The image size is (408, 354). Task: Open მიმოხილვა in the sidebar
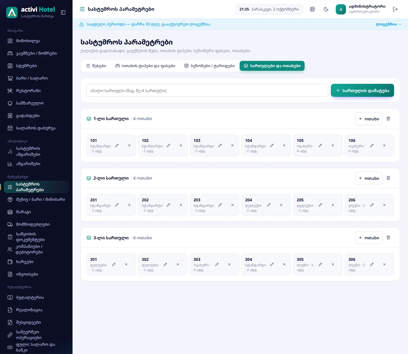[x=36, y=41]
